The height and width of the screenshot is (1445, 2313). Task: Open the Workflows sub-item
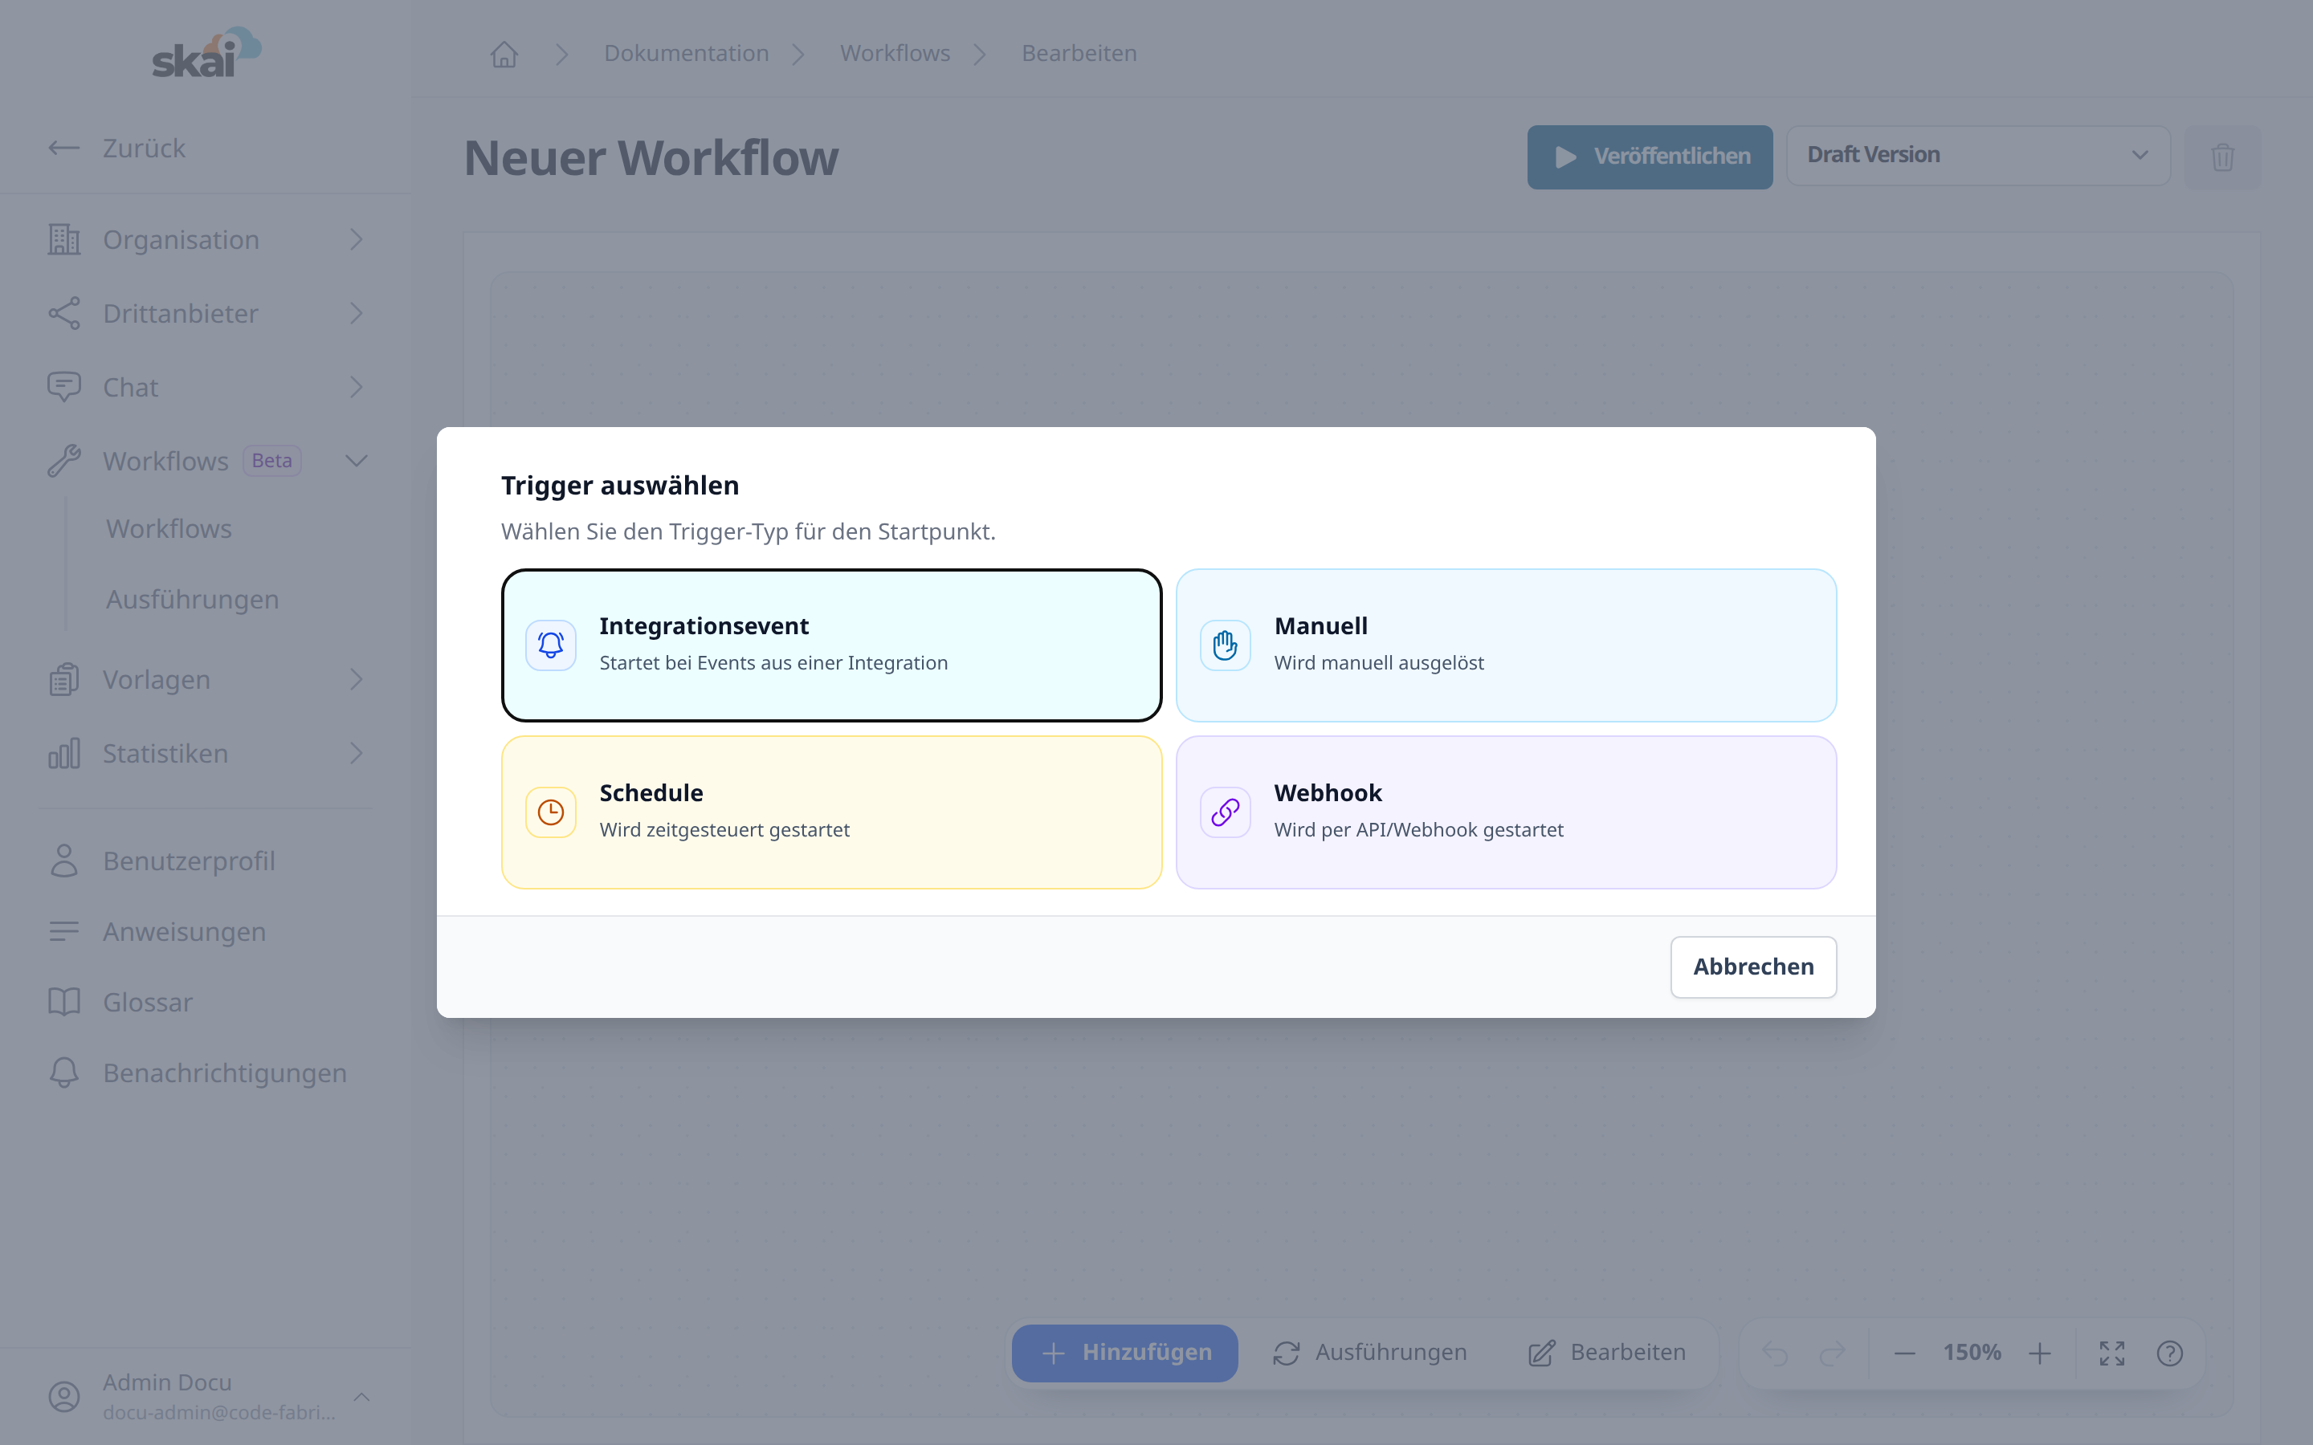[x=169, y=528]
